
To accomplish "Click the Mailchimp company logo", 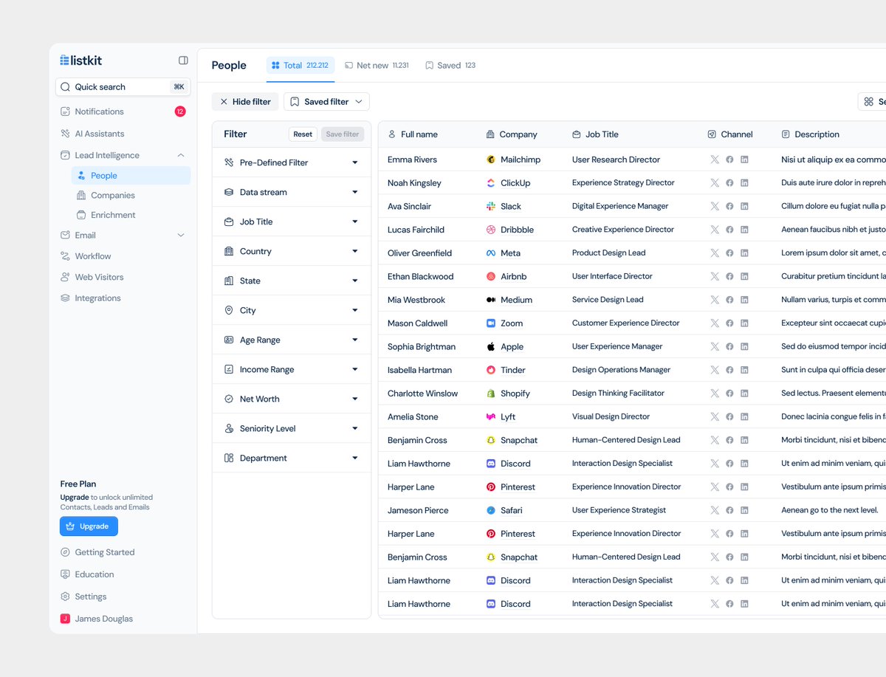I will click(x=491, y=159).
